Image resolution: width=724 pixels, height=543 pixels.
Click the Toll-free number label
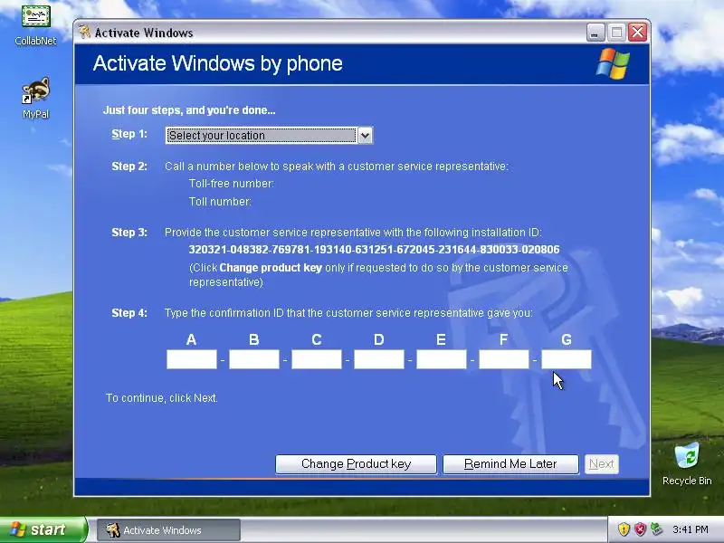232,184
